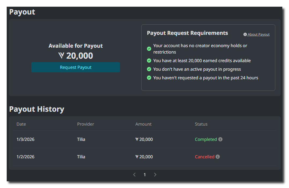Select the Tilia provider in the first row
This screenshot has height=188, width=289.
click(81, 139)
